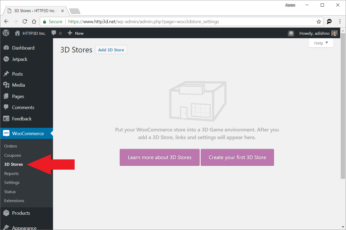
Task: Open WooCommerce Extensions submenu
Action: click(14, 201)
